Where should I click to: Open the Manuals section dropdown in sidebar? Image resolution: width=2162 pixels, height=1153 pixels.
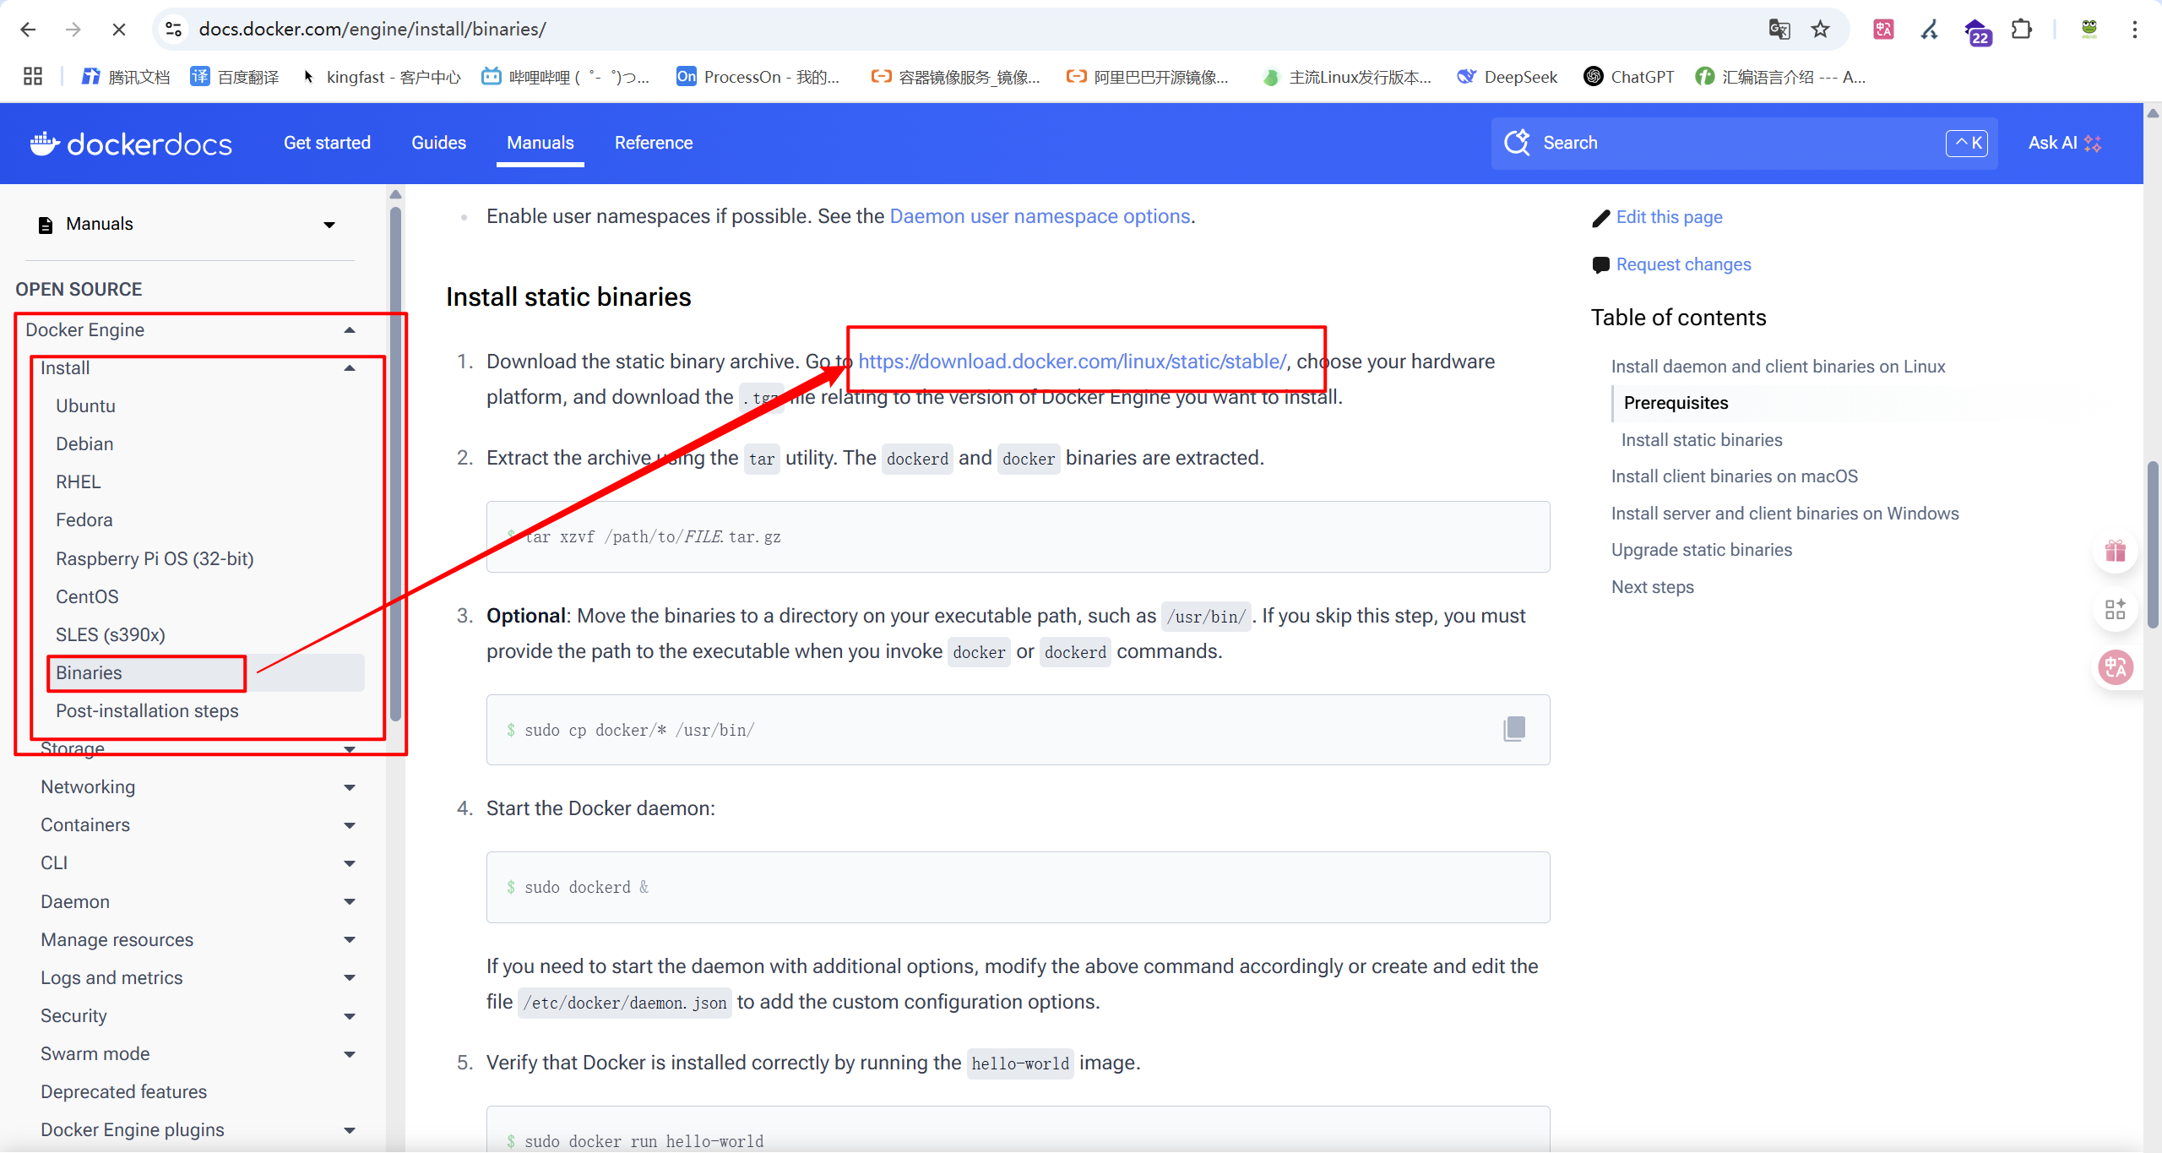click(188, 224)
